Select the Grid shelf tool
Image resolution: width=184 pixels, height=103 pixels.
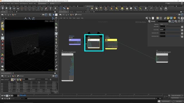click(x=18, y=9)
